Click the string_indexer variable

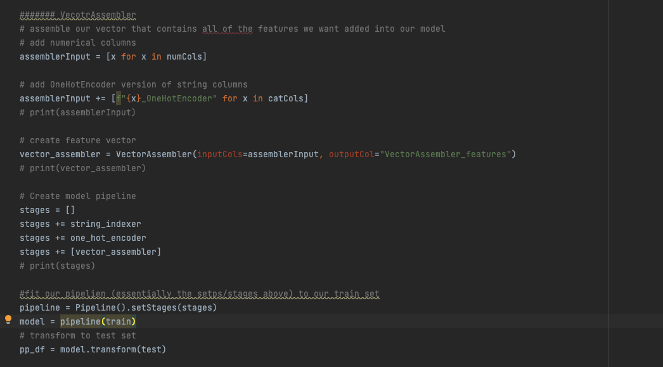pos(105,223)
